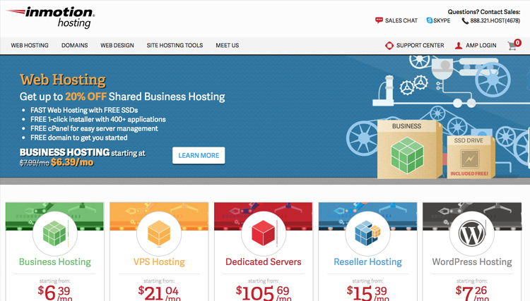530x301 pixels.
Task: Click "FREE 1-click installer with 400+ applications"
Action: tap(98, 119)
